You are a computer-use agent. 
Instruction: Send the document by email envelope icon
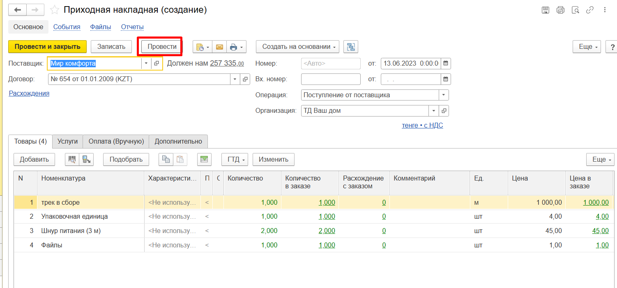tap(219, 47)
